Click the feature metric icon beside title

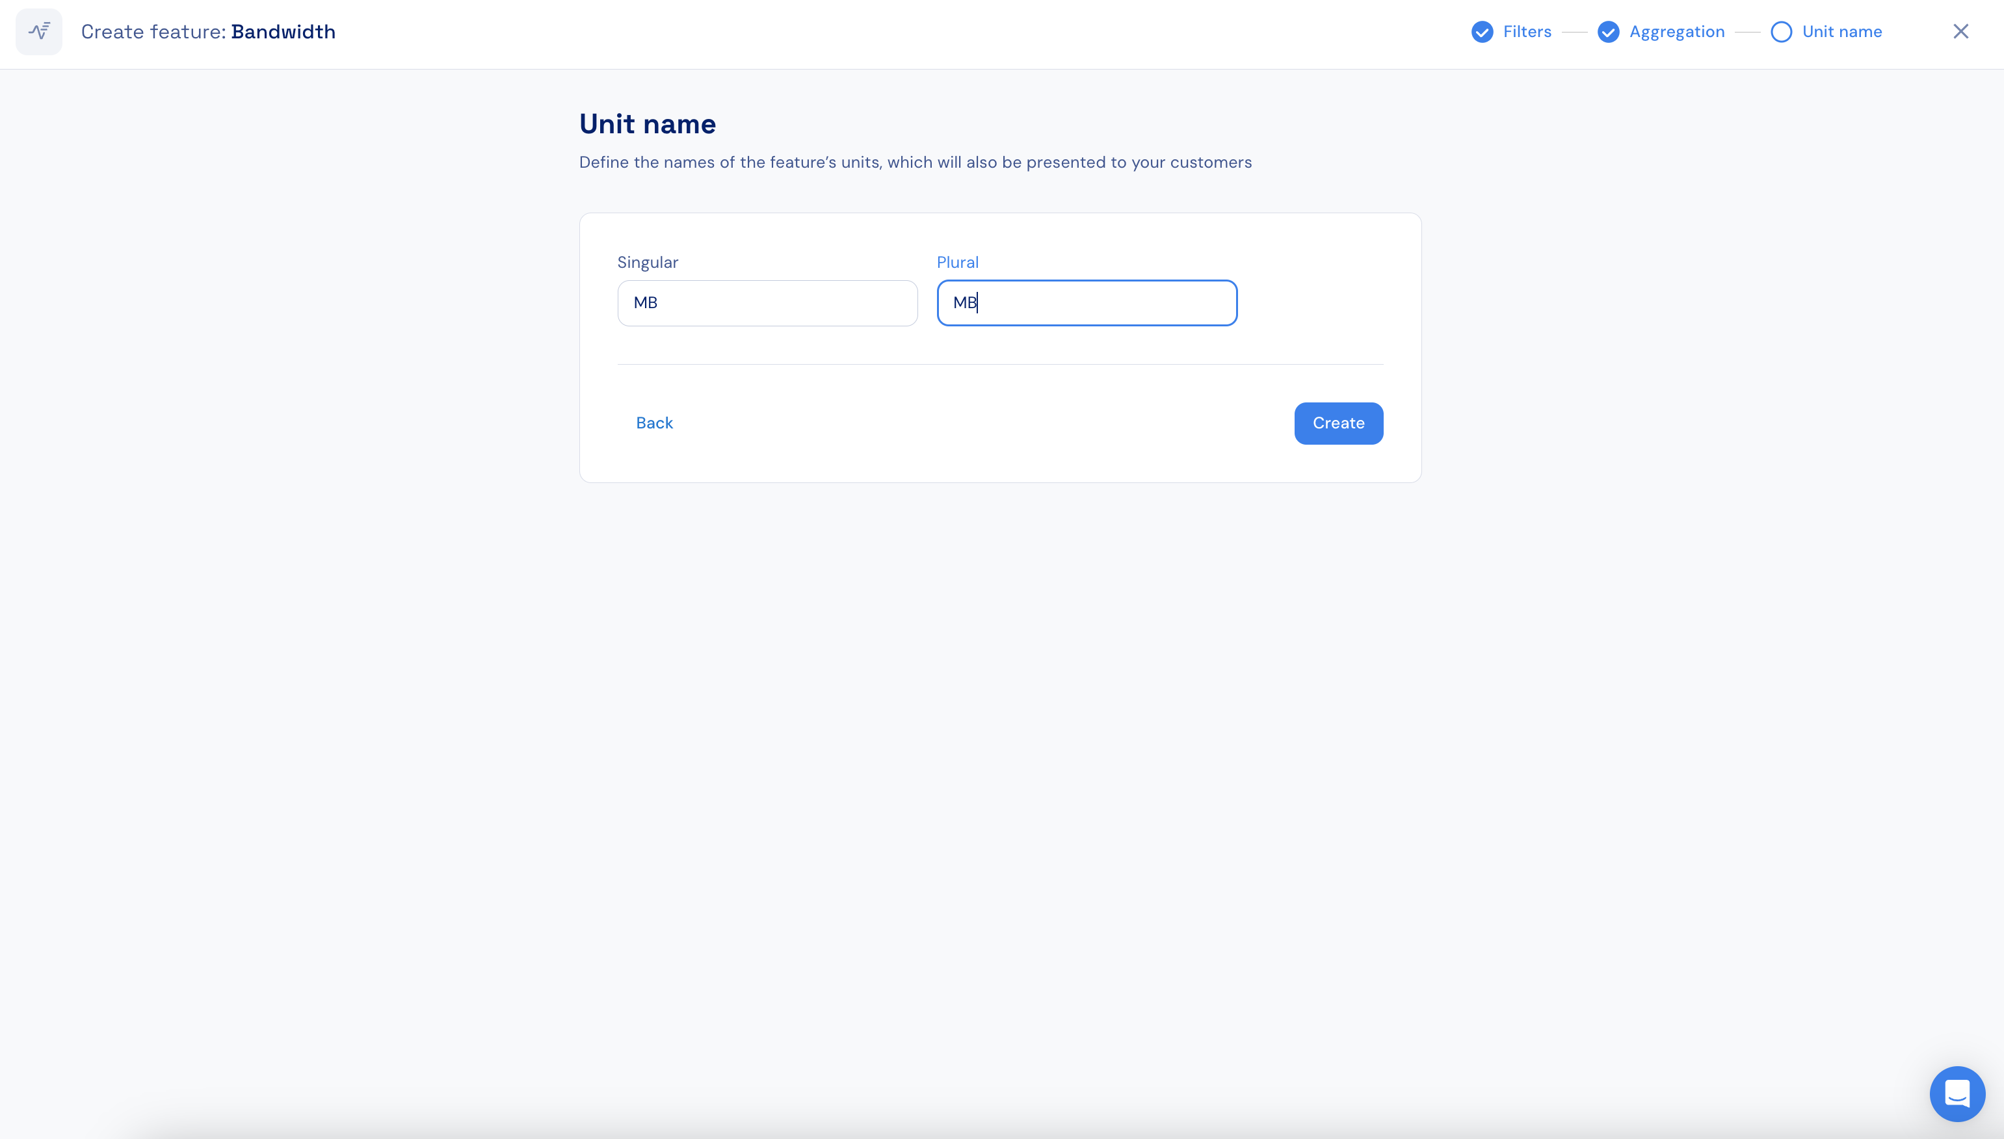(x=39, y=32)
